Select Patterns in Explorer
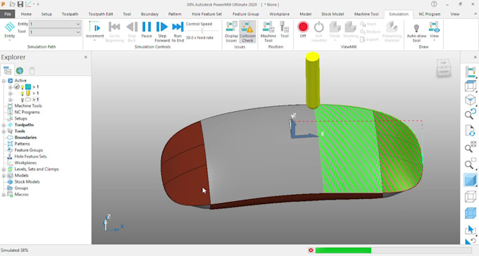The image size is (479, 256). point(22,143)
